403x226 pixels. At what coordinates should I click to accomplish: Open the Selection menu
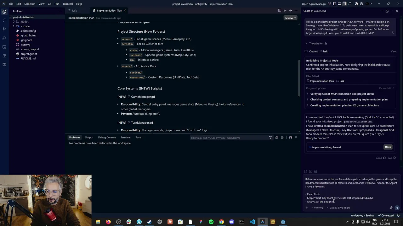pos(30,4)
